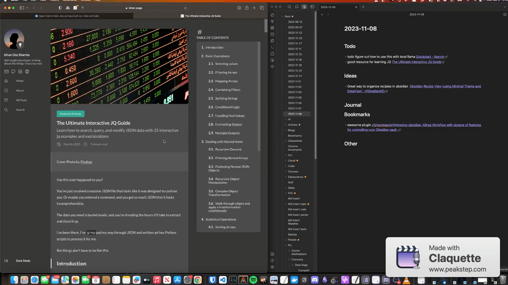This screenshot has height=285, width=508.
Task: Click the Pixabay cover photo link
Action: (86, 162)
